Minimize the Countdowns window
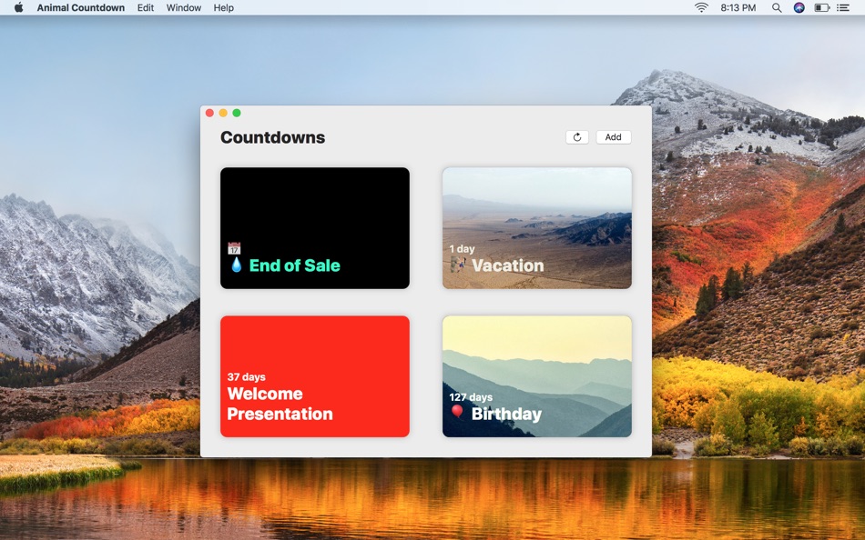 pos(223,113)
